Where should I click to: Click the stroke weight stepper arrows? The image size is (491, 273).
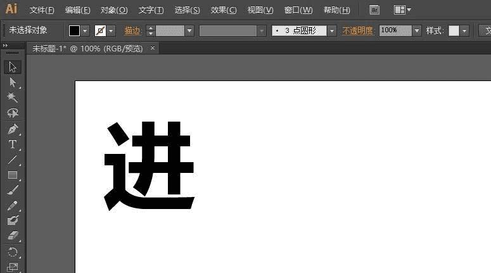point(151,30)
